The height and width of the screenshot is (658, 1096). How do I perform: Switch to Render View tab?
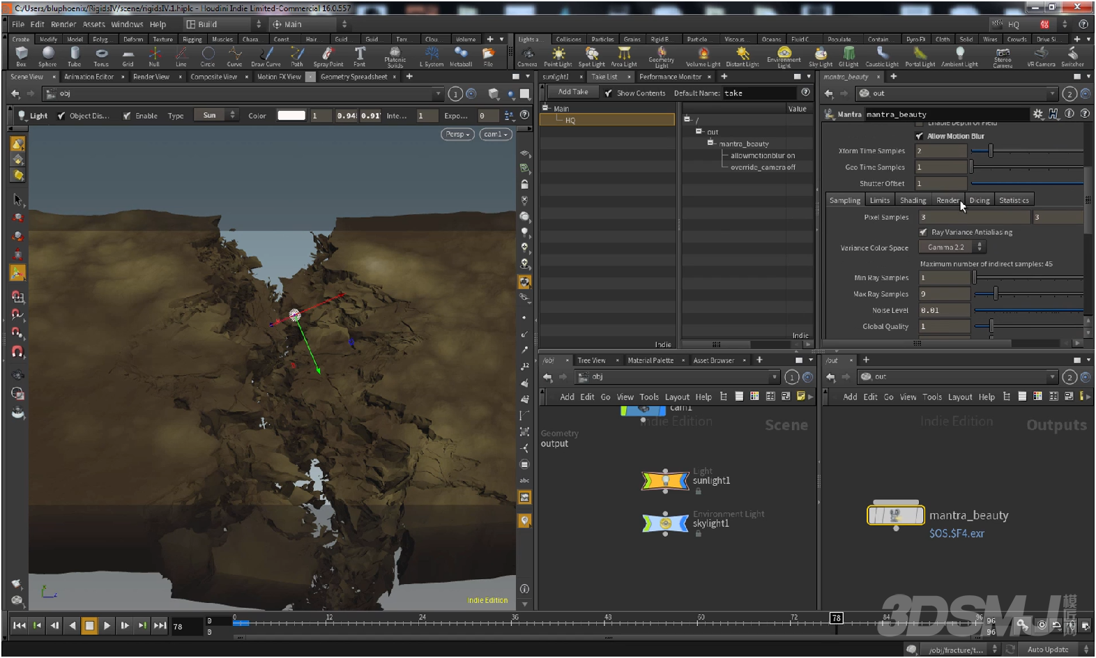point(151,77)
